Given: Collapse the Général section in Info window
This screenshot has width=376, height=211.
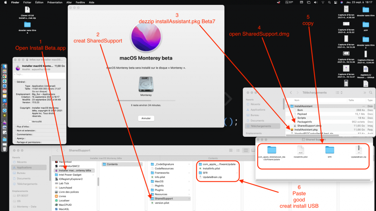Looking at the screenshot, I should pos(15,82).
